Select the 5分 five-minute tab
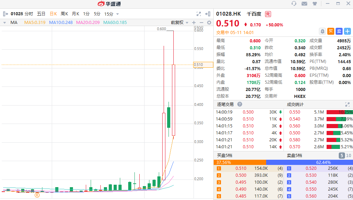This screenshot has width=353, height=200. (97, 14)
